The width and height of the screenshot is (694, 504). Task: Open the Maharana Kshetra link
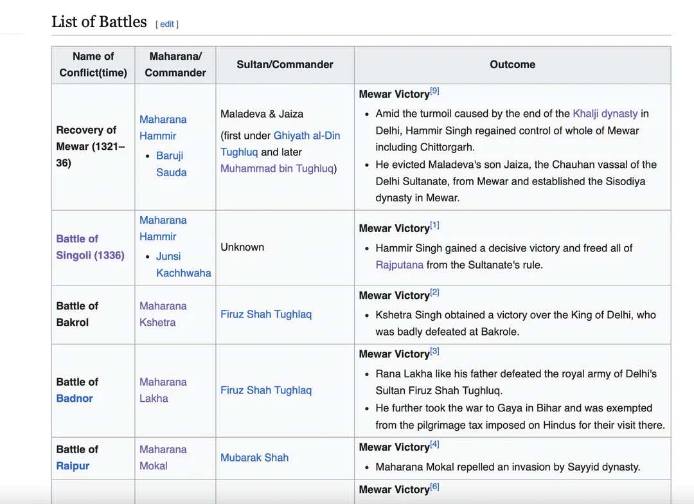click(x=163, y=314)
